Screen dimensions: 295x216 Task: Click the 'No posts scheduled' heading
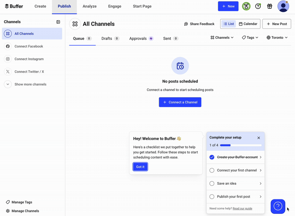point(180,81)
